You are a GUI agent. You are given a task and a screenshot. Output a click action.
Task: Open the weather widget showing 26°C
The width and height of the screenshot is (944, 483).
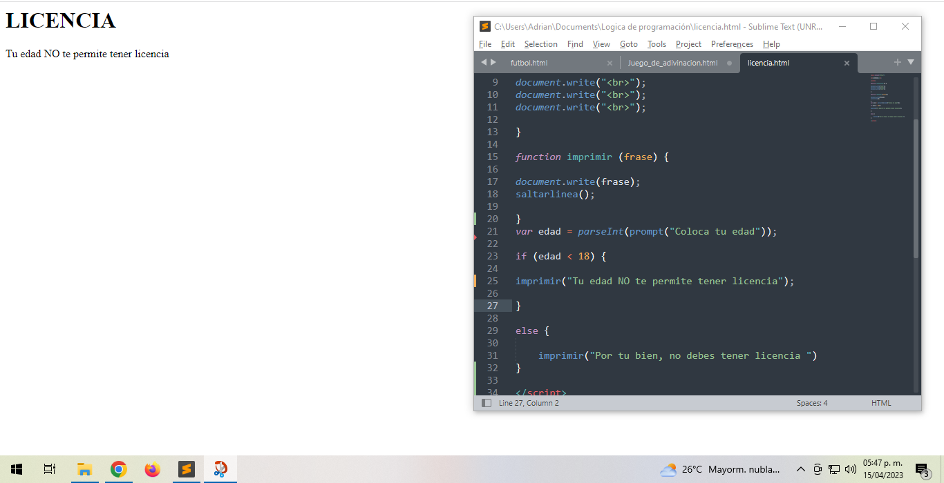(x=720, y=469)
